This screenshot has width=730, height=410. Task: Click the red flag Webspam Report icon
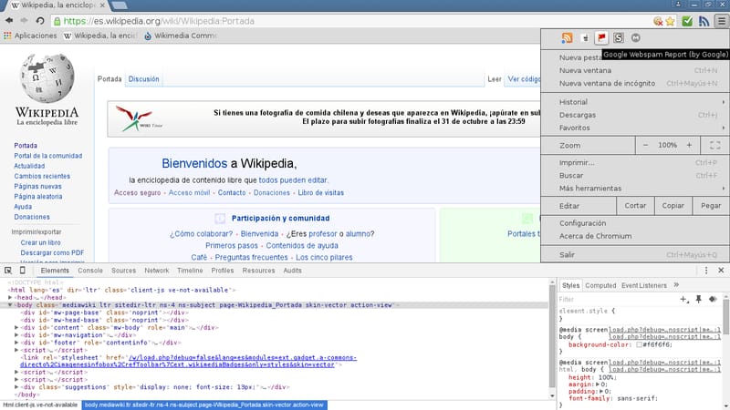pyautogui.click(x=601, y=37)
